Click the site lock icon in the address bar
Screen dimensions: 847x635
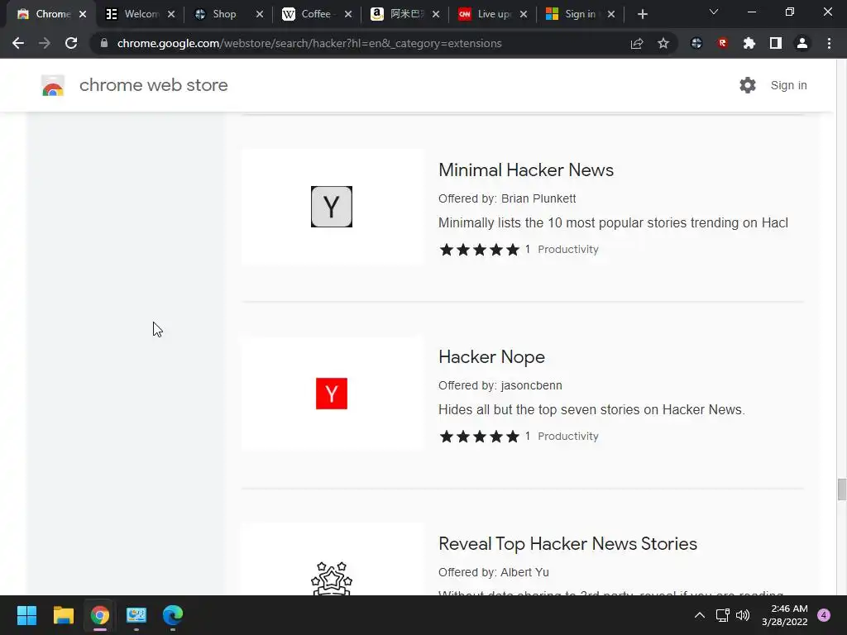[x=104, y=43]
